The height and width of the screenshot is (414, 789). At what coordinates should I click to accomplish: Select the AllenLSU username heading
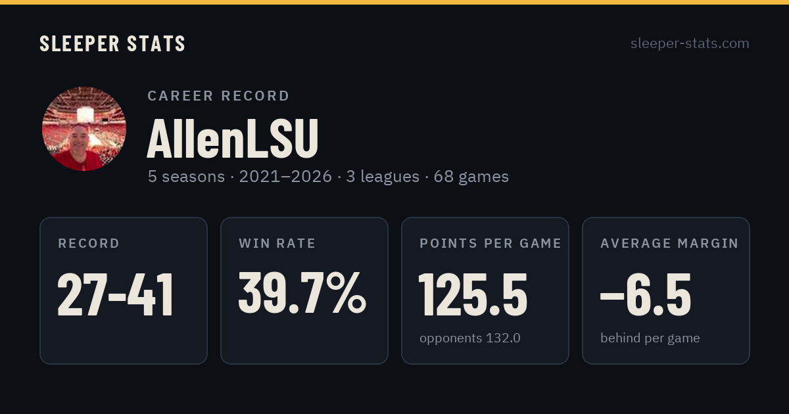tap(233, 139)
